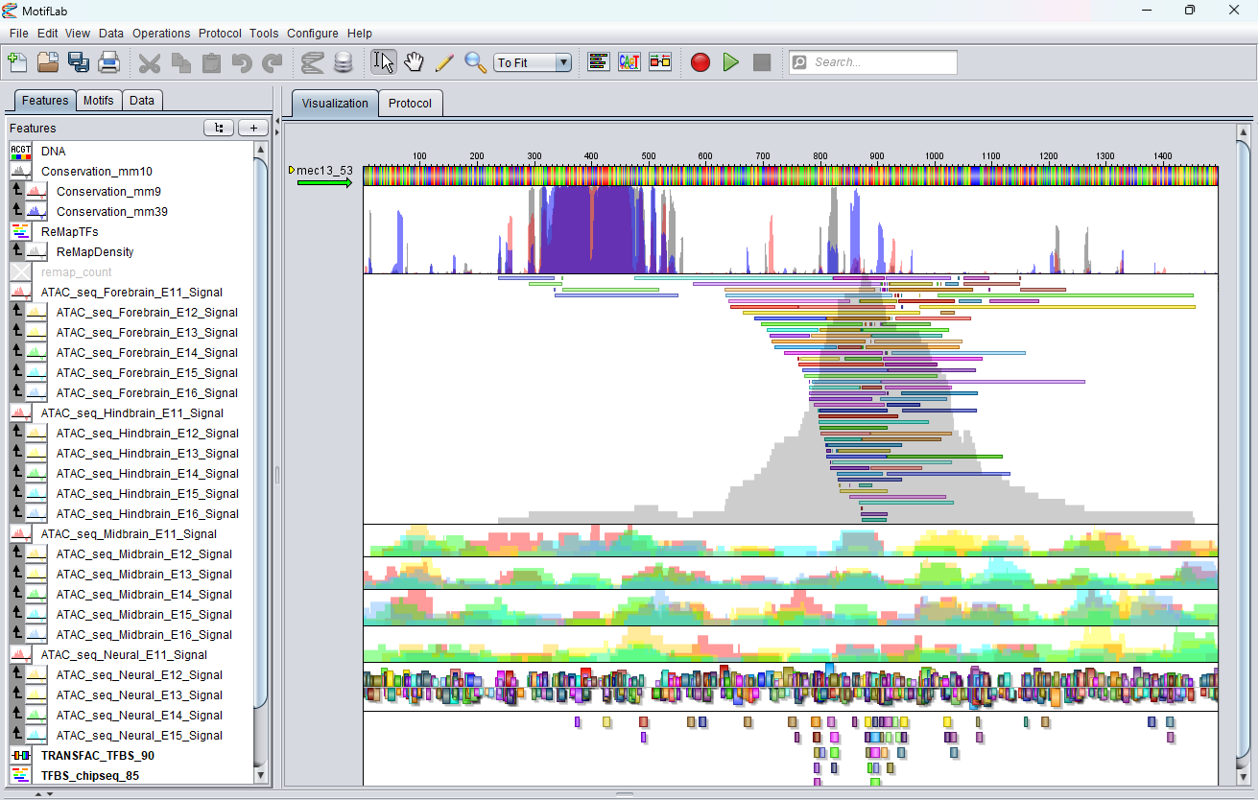Toggle the hidden remap_count track visibility
Viewport: 1258px width, 800px height.
pos(21,272)
